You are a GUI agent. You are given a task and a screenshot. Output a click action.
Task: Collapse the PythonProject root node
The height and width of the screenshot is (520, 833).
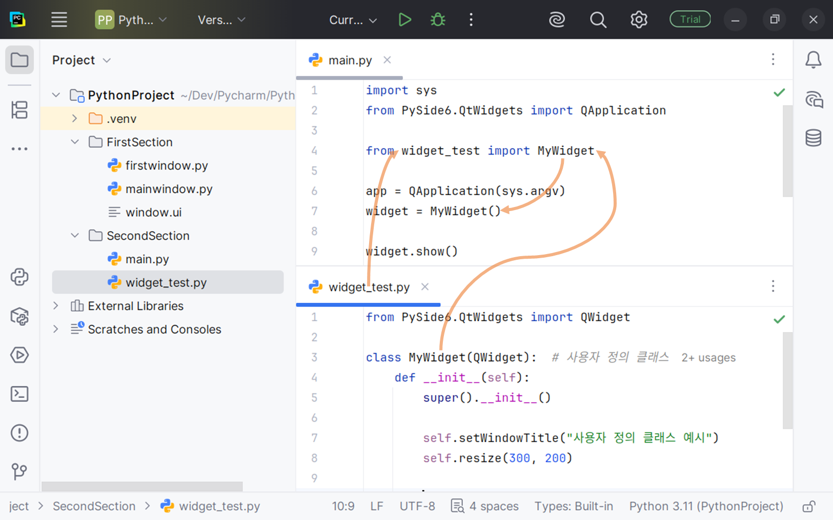tap(56, 95)
